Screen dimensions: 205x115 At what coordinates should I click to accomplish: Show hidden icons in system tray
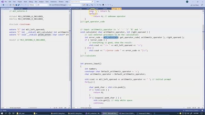[x=178, y=113]
